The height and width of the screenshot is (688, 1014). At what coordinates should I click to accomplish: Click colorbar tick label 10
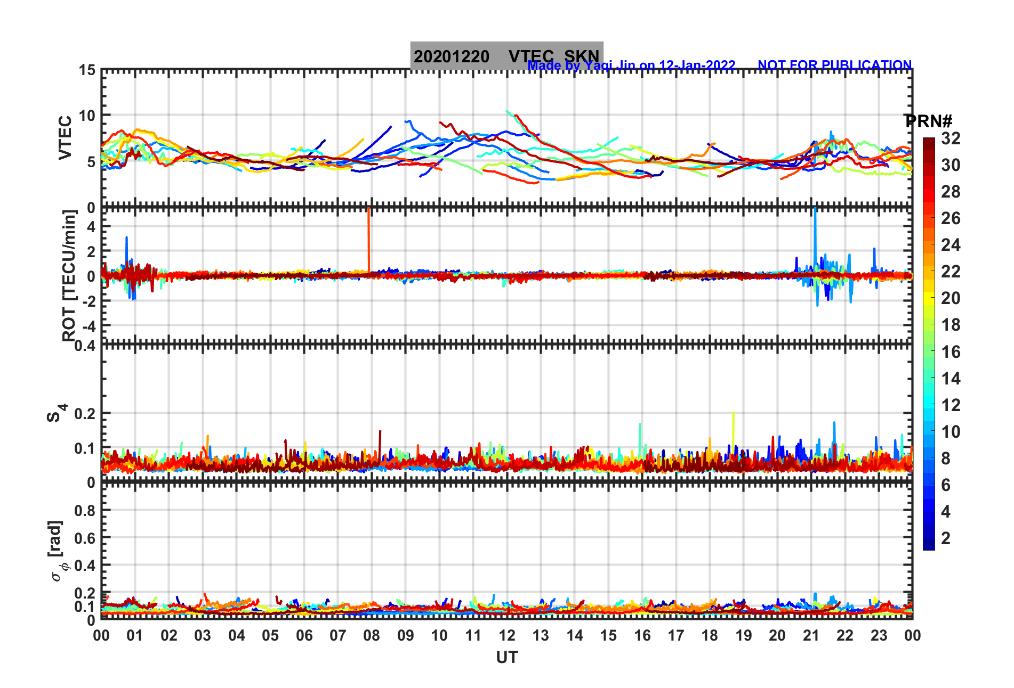[951, 432]
